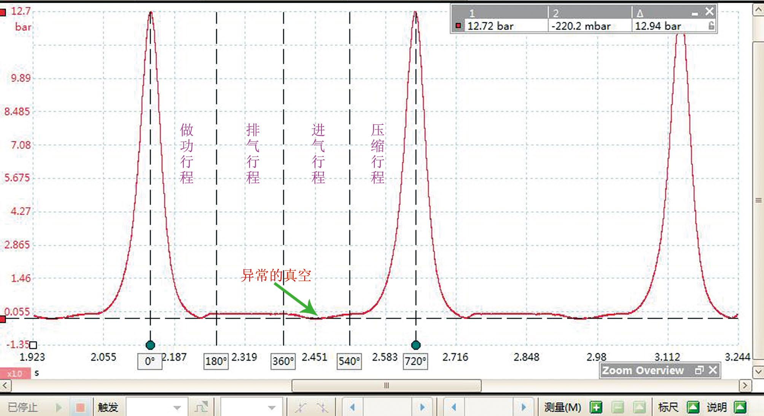The width and height of the screenshot is (764, 416).
Task: Click vertical scrollbar down arrow
Action: point(758,371)
